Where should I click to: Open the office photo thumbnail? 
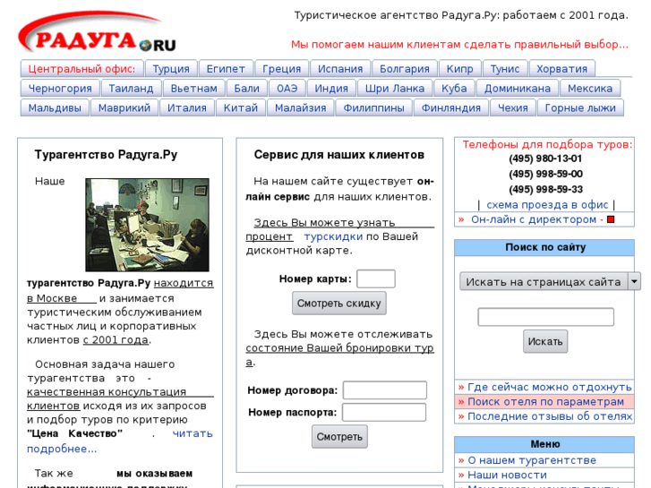147,224
